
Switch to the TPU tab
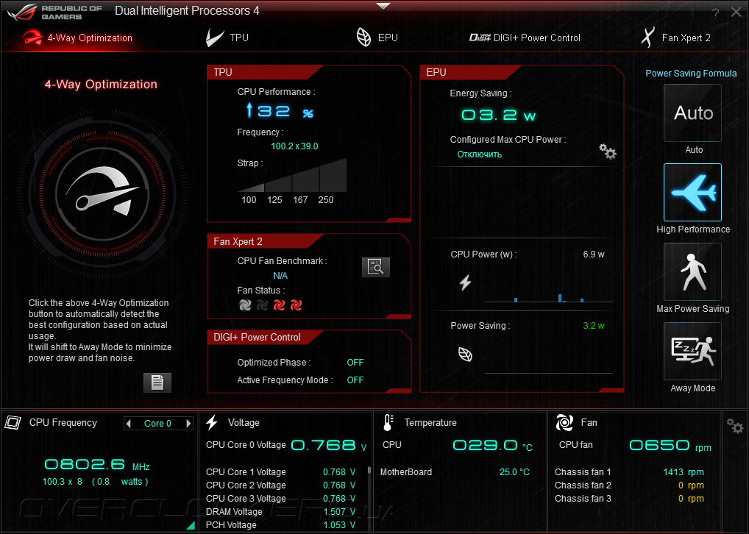(x=227, y=38)
